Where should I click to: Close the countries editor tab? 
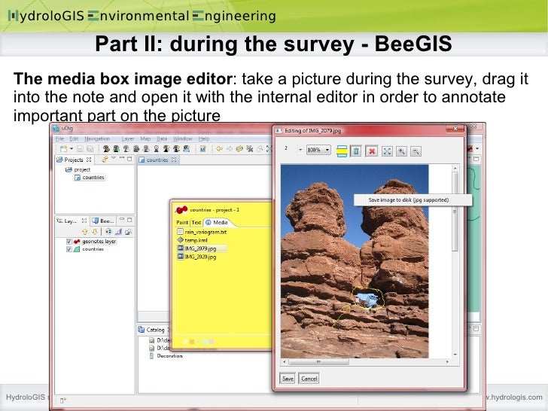pyautogui.click(x=174, y=160)
